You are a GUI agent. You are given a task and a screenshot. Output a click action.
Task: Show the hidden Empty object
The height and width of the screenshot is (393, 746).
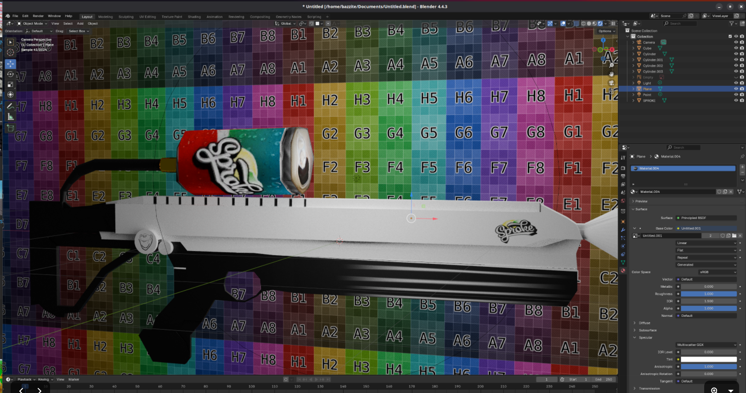tap(736, 77)
